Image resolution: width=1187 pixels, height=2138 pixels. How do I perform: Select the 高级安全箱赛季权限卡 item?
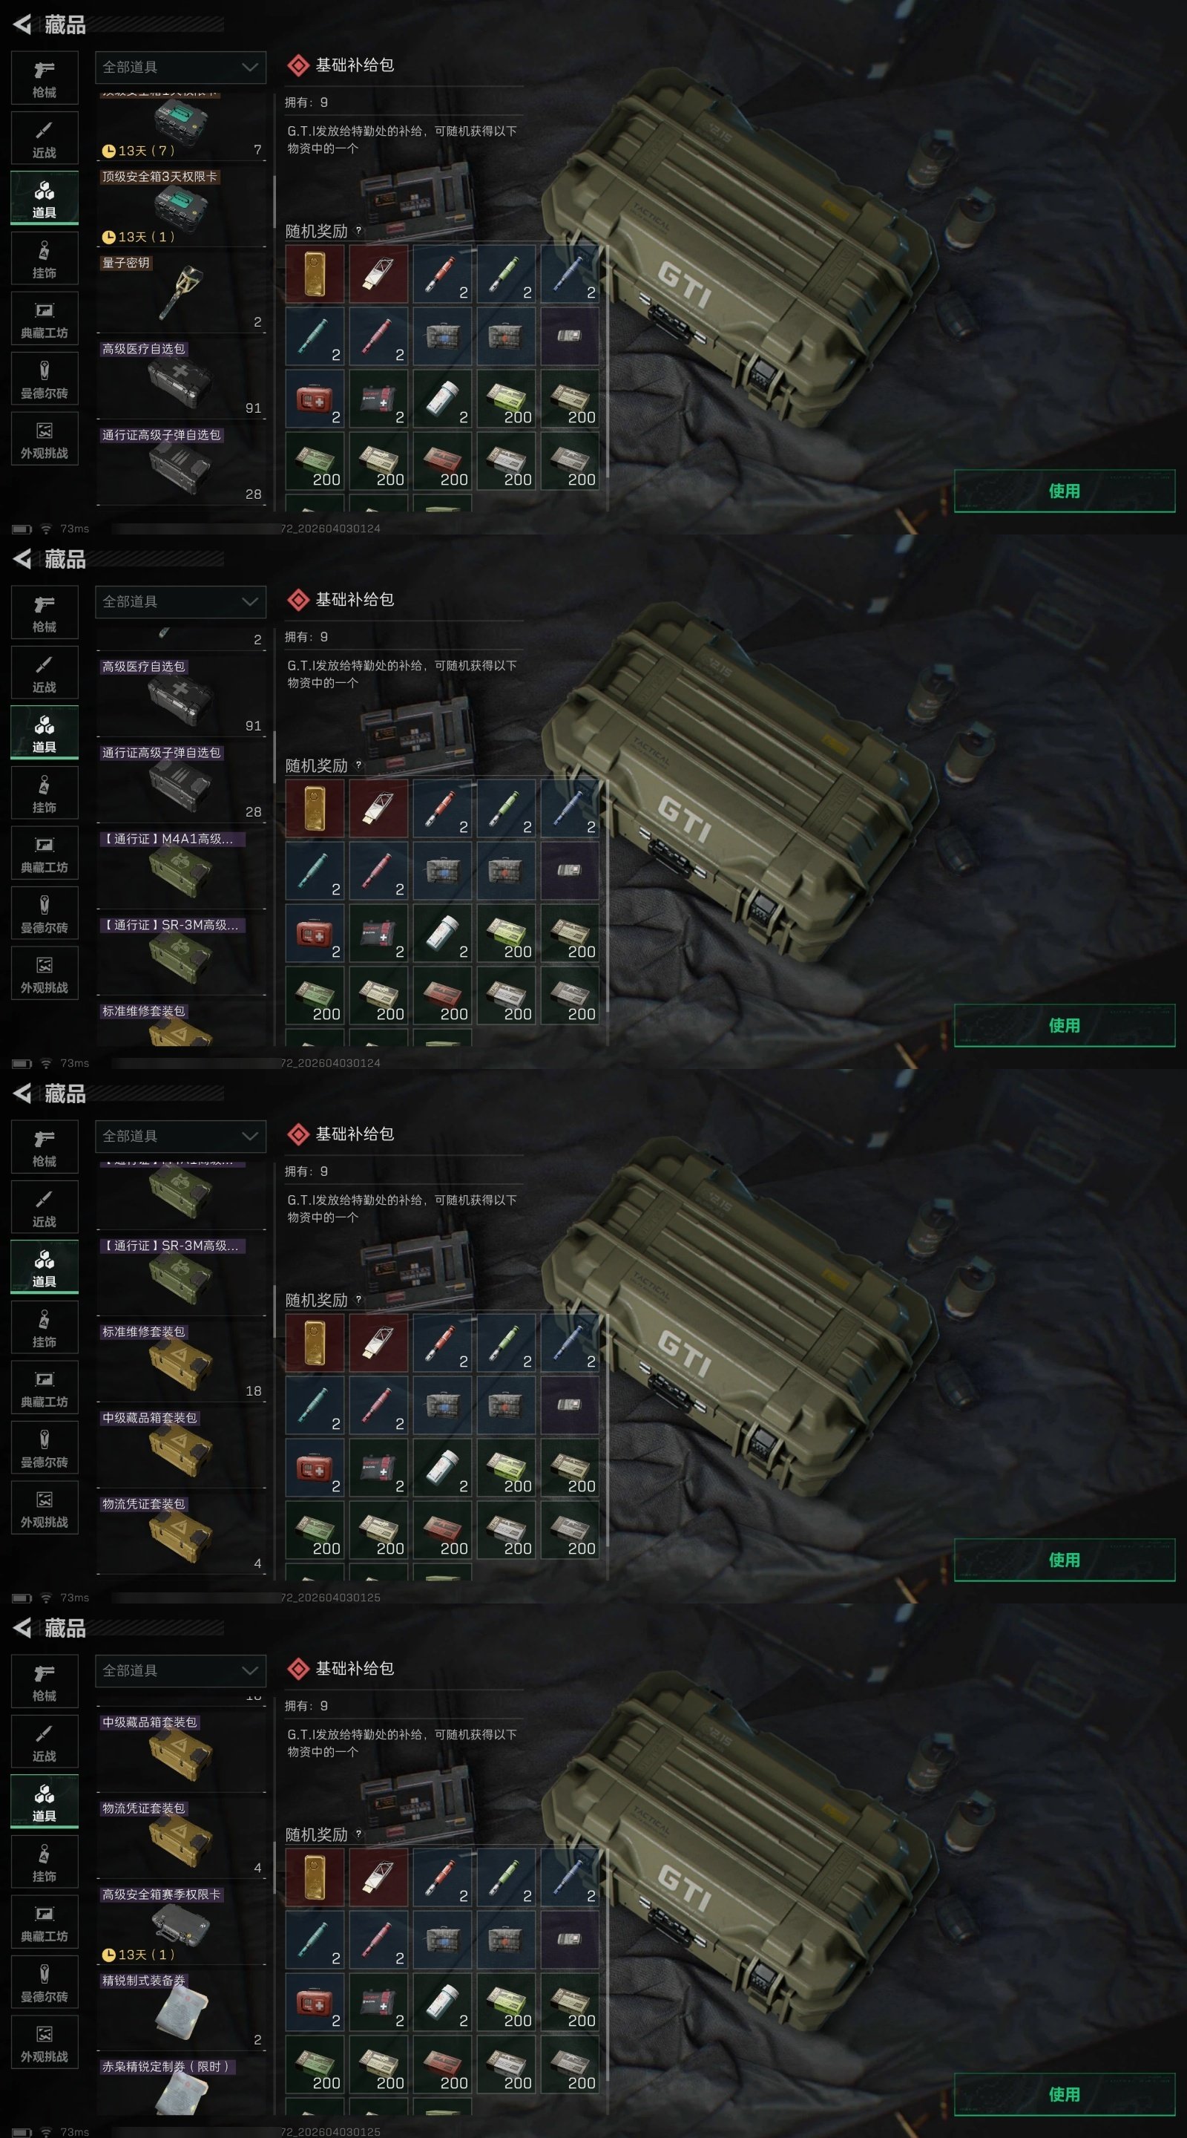point(181,1925)
